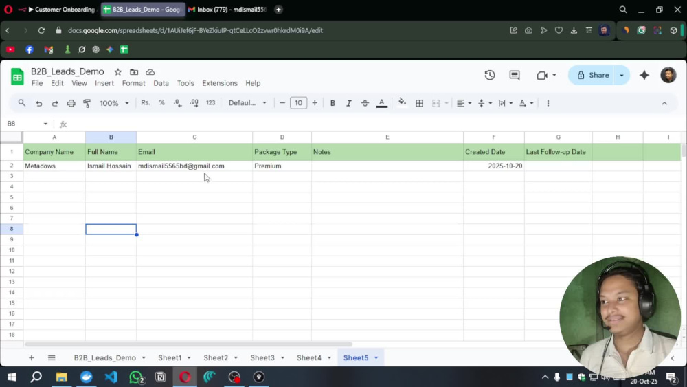
Task: Open the Data menu
Action: pyautogui.click(x=161, y=83)
